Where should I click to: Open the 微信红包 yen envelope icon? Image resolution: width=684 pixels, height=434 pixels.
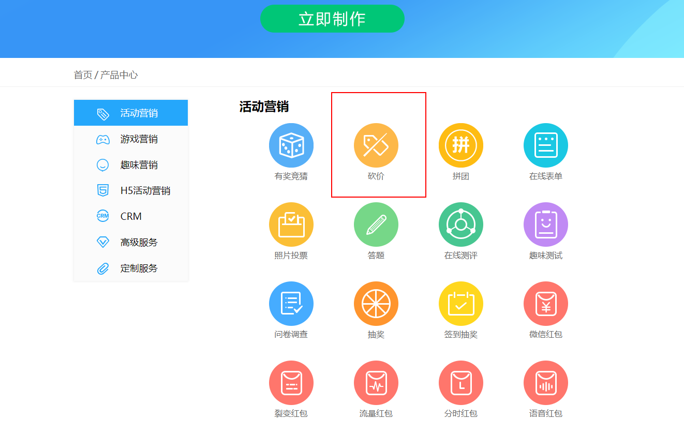click(546, 304)
